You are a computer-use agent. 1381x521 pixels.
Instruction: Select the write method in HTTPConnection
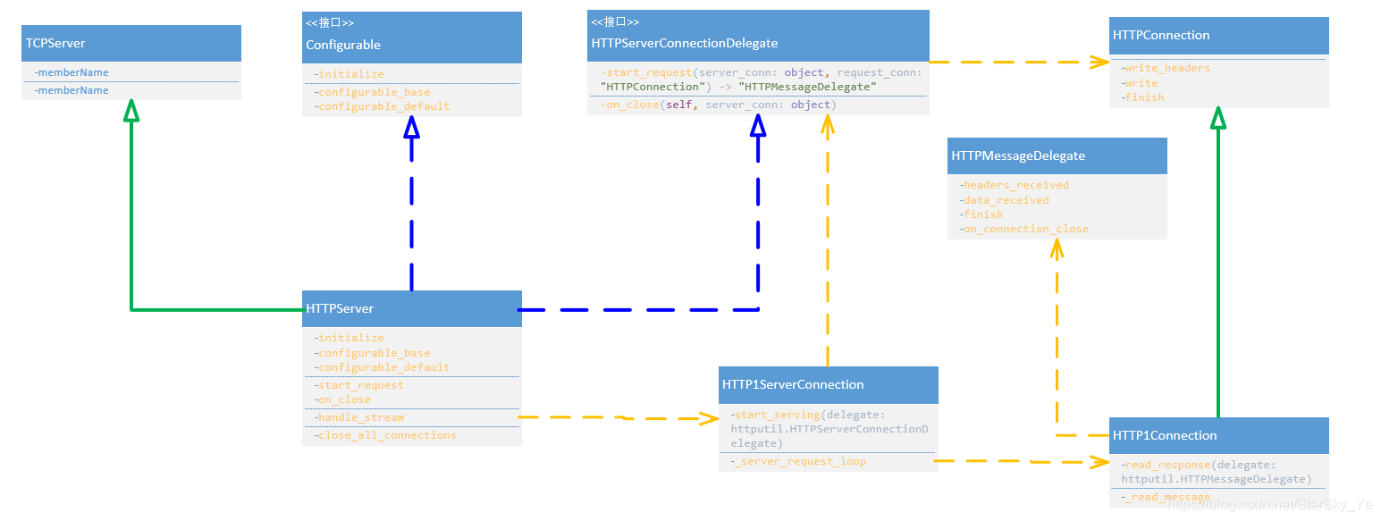pos(1141,83)
